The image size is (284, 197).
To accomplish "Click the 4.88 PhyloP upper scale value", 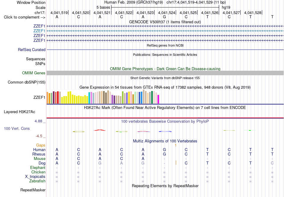I will coord(38,121).
